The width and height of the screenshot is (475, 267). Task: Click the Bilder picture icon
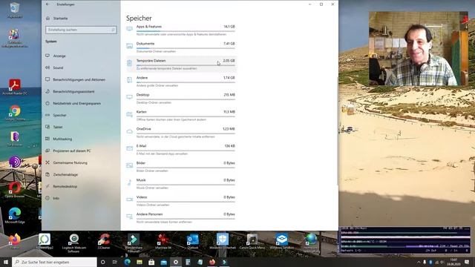pyautogui.click(x=130, y=165)
